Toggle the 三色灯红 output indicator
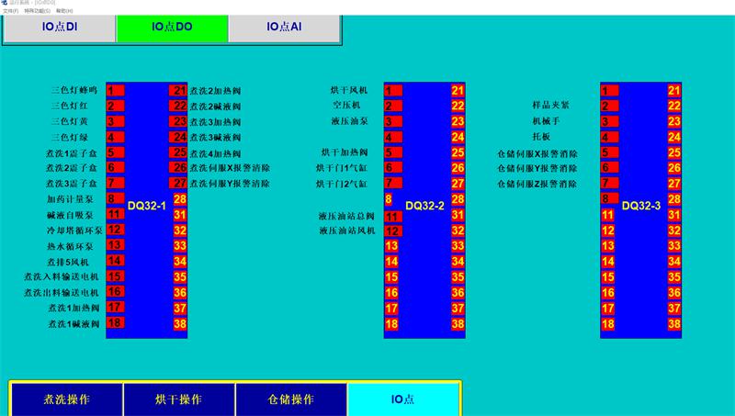The height and width of the screenshot is (416, 735). pos(115,106)
